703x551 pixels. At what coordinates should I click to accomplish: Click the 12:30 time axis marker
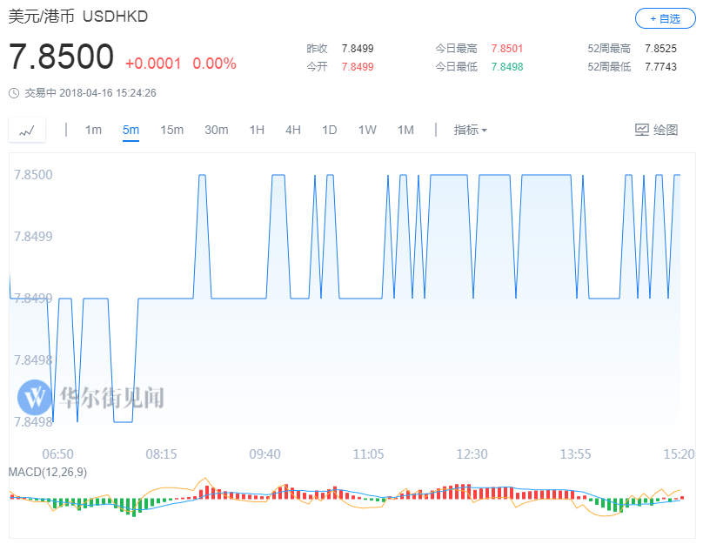coord(472,454)
